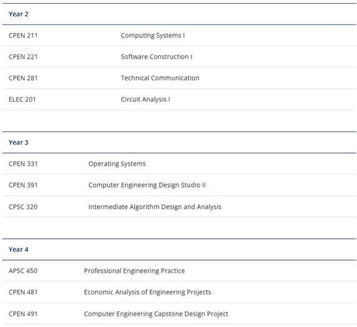Viewport: 357px width, 327px height.
Task: Open CPEN 331 course code
Action: coord(23,164)
